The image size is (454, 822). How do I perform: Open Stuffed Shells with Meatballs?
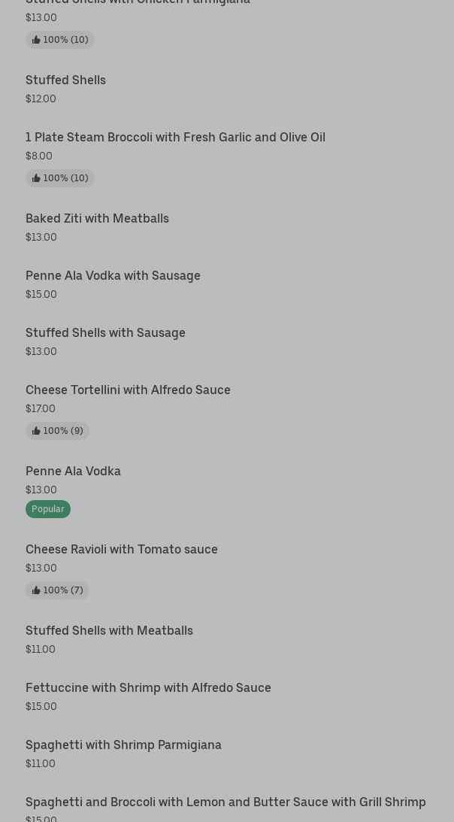pyautogui.click(x=109, y=630)
